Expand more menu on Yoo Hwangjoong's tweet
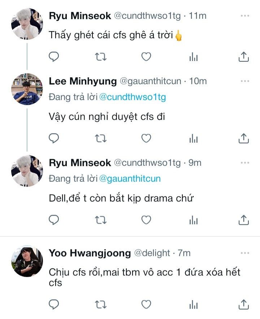 pos(245,253)
